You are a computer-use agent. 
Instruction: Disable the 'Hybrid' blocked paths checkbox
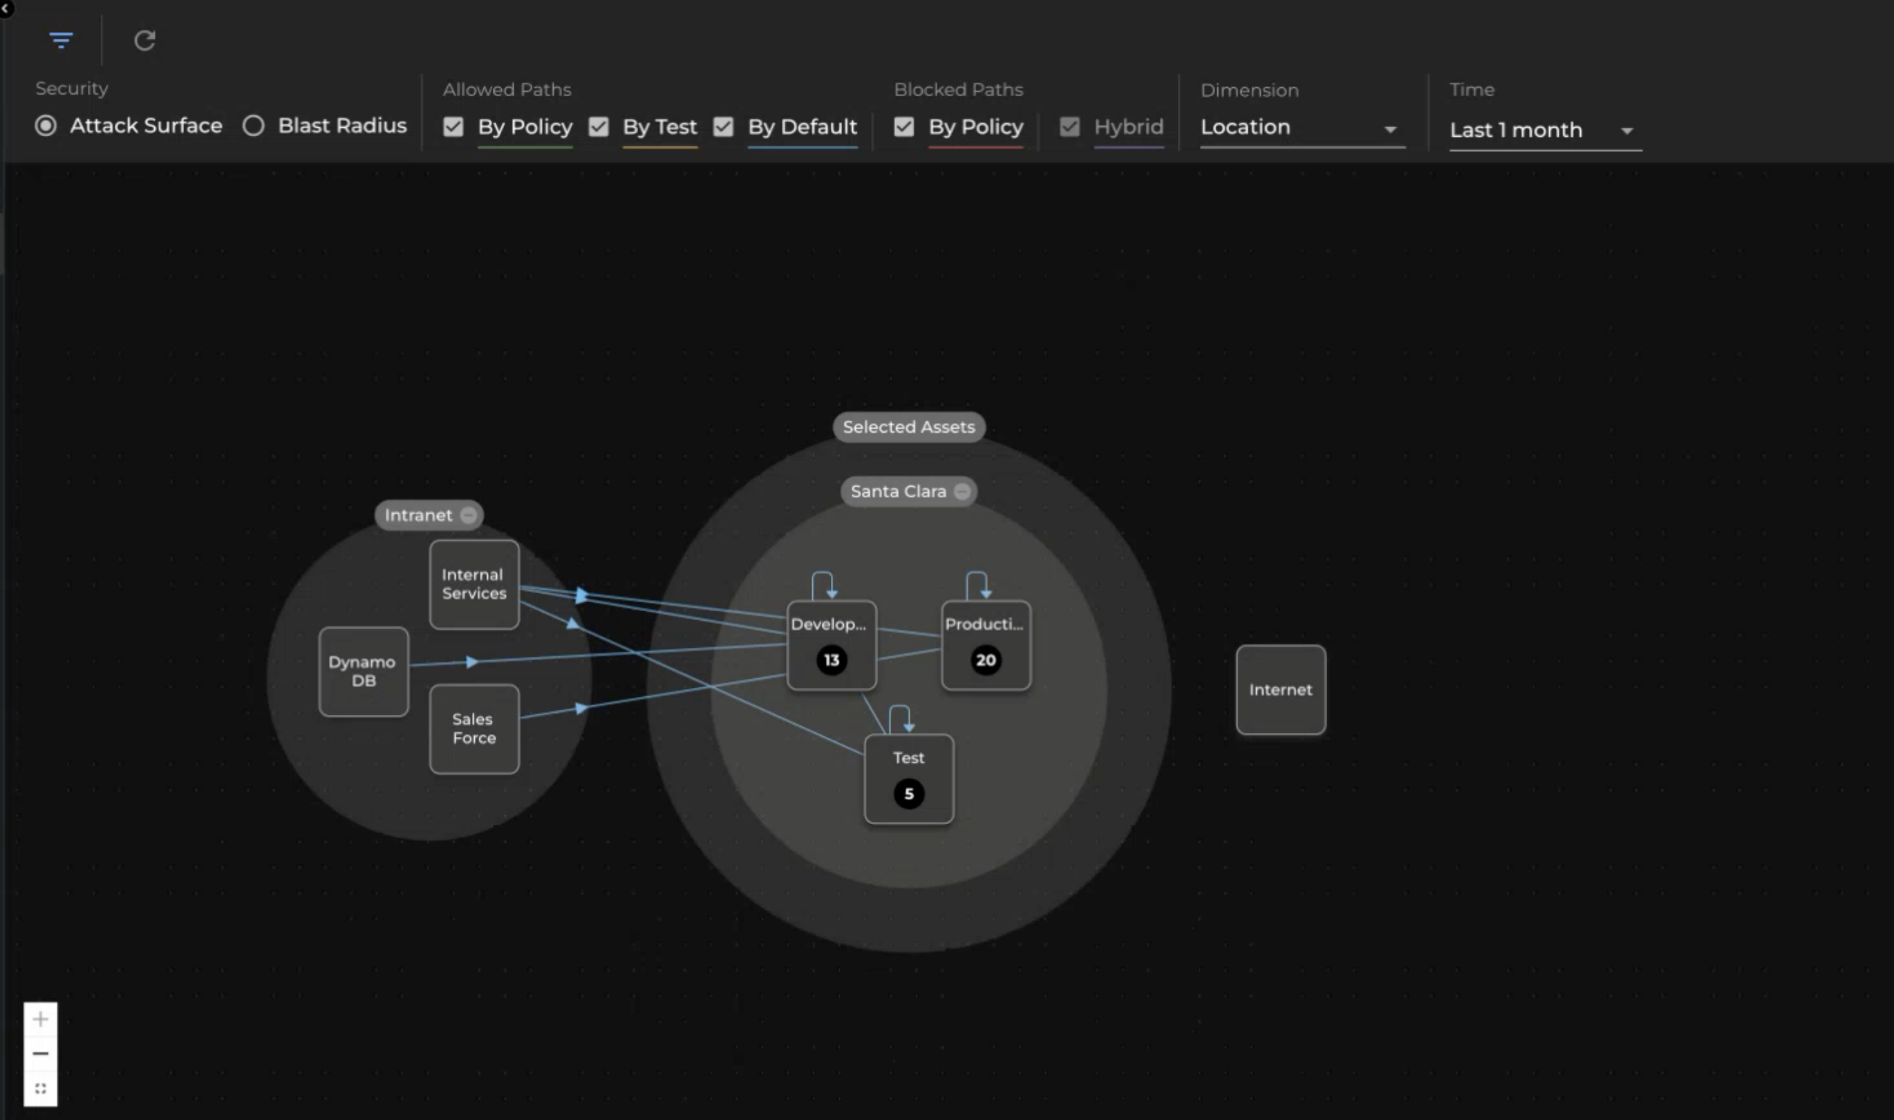[x=1069, y=127]
